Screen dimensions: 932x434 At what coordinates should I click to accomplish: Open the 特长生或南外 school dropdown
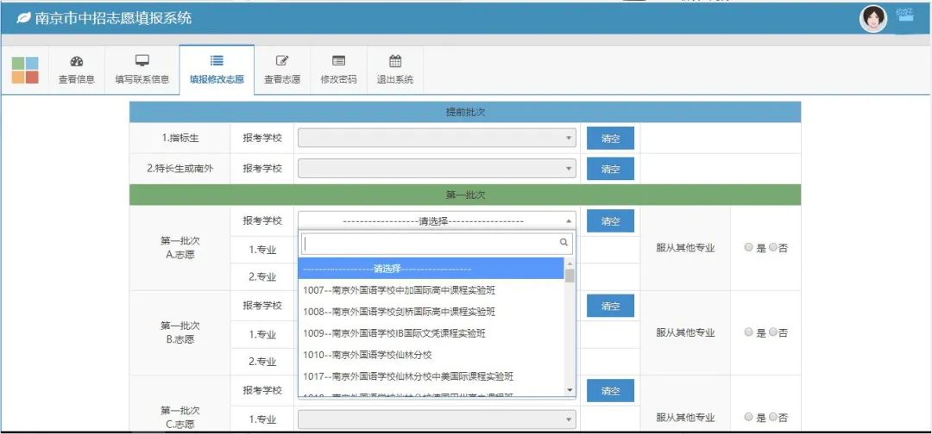point(437,169)
